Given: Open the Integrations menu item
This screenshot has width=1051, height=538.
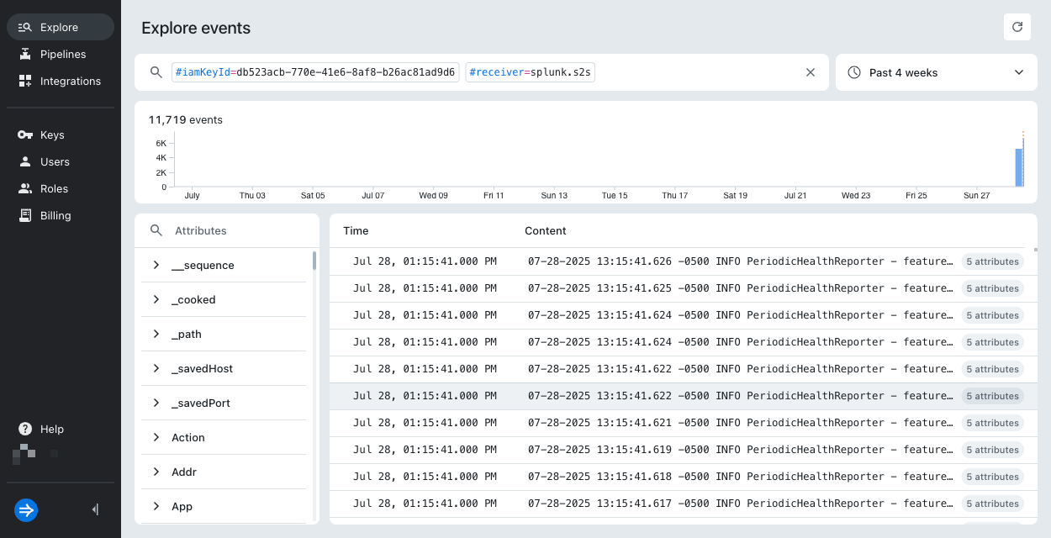Looking at the screenshot, I should click(x=61, y=81).
